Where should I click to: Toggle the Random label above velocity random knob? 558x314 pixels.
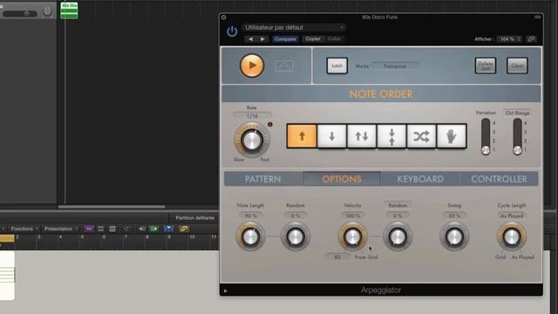click(x=398, y=205)
